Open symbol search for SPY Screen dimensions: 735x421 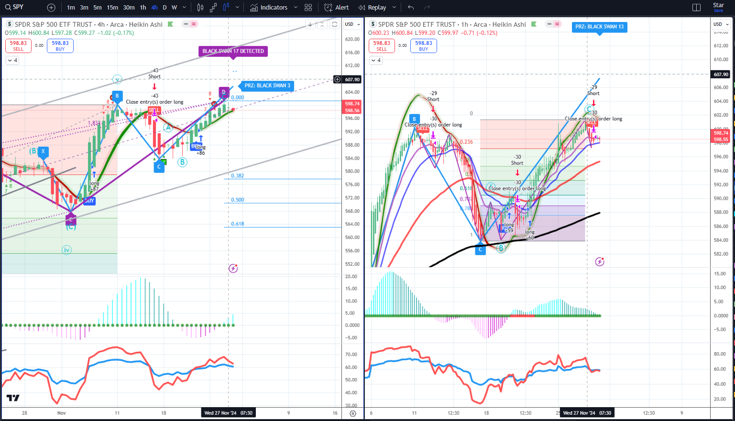[14, 7]
